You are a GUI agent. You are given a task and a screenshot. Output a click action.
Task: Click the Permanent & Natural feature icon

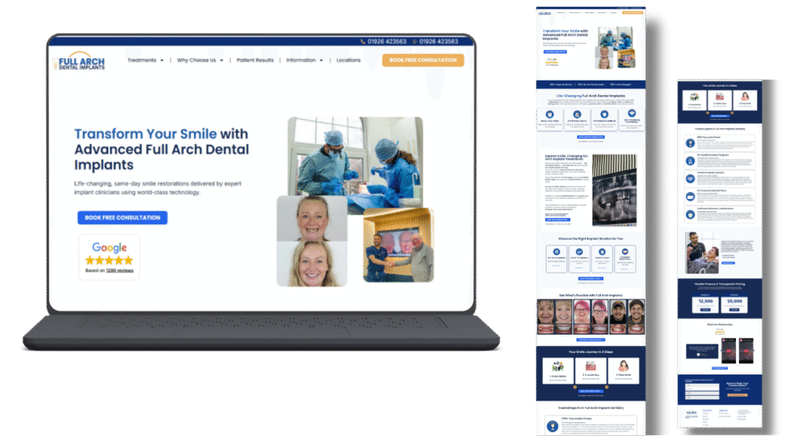point(605,114)
